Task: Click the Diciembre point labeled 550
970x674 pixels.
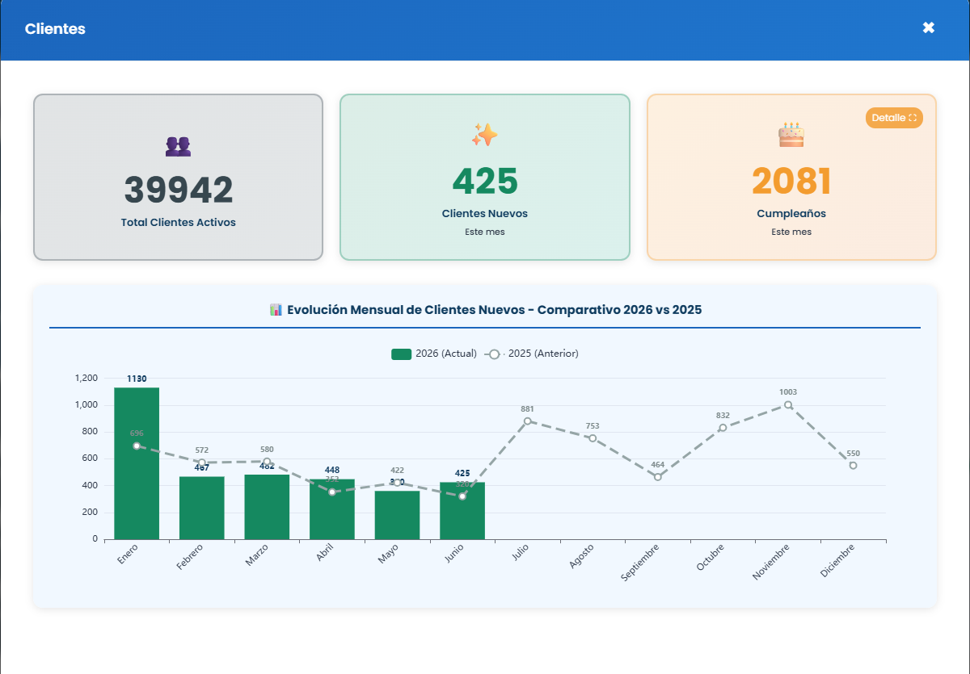Action: pos(853,465)
